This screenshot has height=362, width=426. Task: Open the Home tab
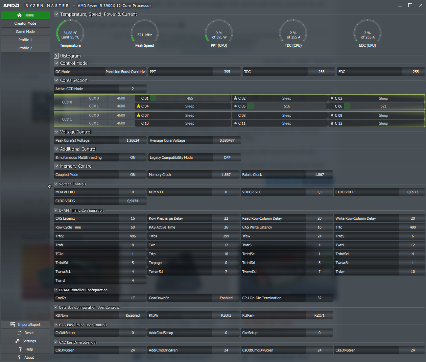click(25, 15)
